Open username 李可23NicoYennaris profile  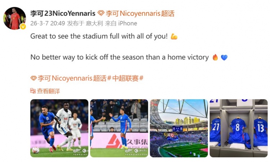[63, 13]
